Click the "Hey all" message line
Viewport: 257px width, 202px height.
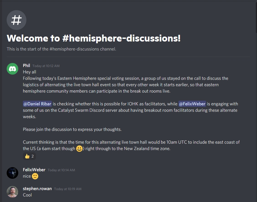click(x=30, y=72)
